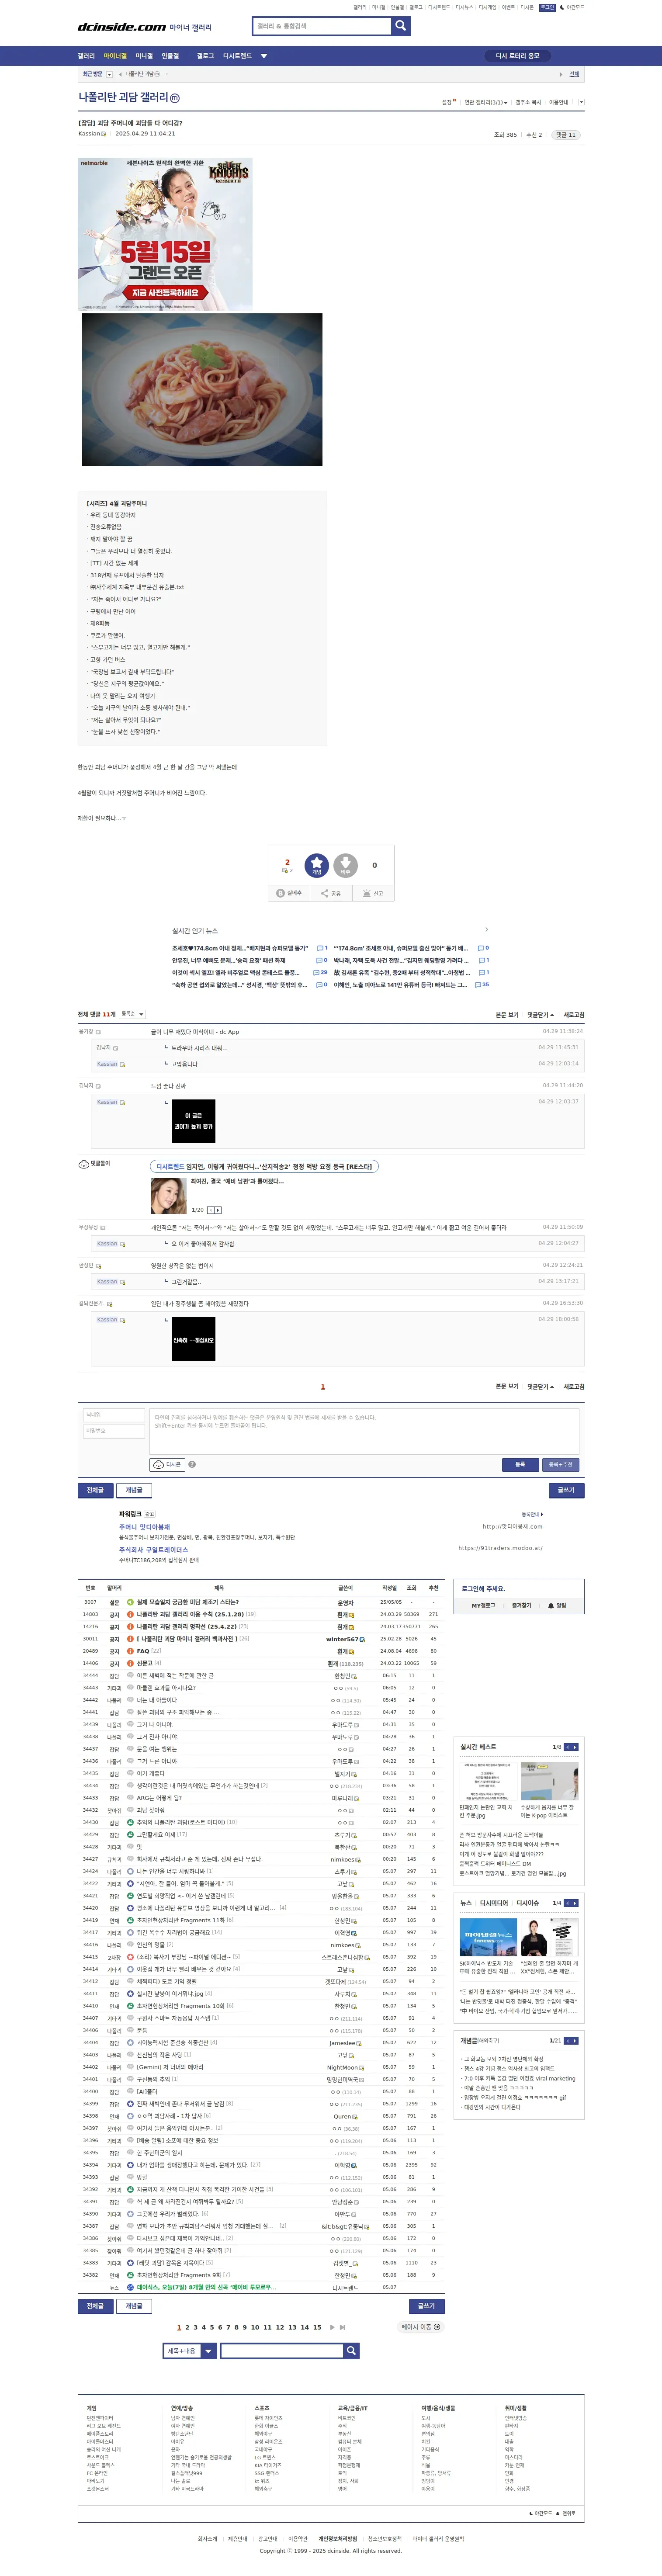Viewport: 662px width, 2576px height.
Task: Click the upper 새로고침 comment refresh link
Action: point(574,1015)
